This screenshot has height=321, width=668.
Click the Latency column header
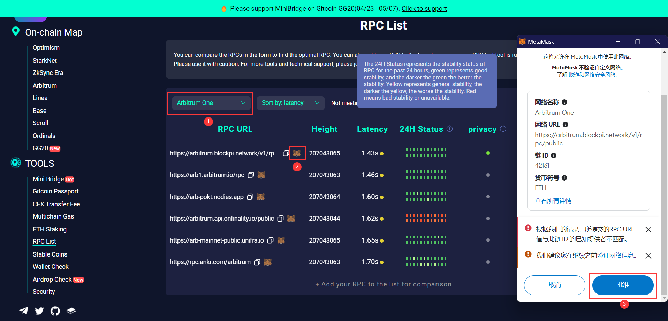(372, 129)
